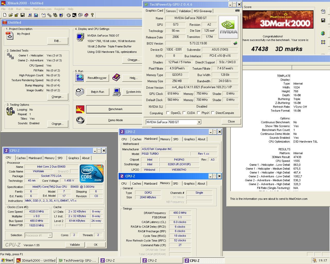Click the testing options toolbar icon
The image size is (330, 264).
point(55,15)
